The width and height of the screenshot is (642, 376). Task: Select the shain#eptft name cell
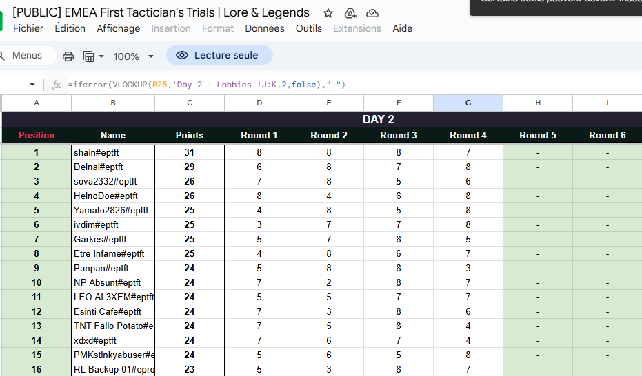(x=113, y=152)
